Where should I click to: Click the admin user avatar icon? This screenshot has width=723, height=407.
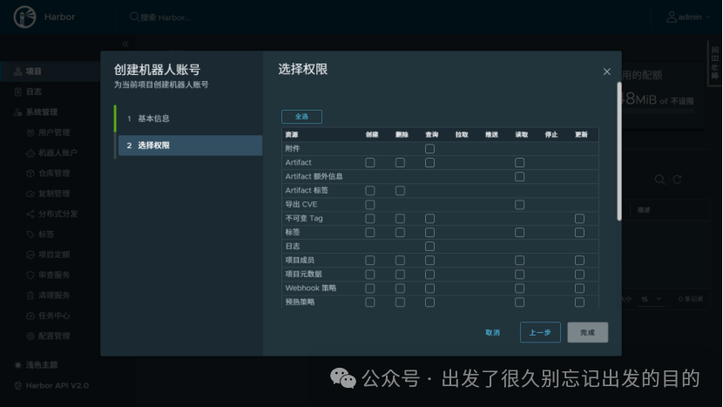[672, 17]
